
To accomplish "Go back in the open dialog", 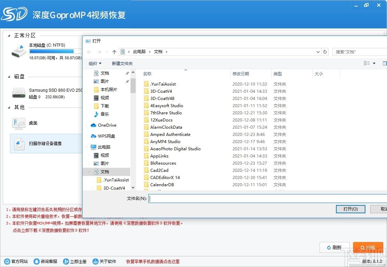I will pyautogui.click(x=89, y=52).
